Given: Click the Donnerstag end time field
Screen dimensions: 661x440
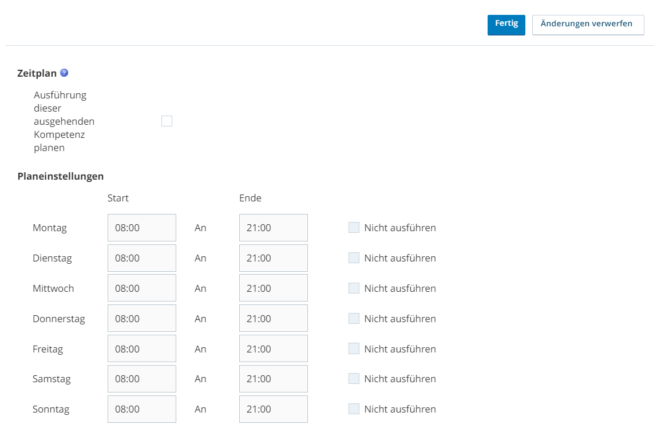Looking at the screenshot, I should [274, 319].
